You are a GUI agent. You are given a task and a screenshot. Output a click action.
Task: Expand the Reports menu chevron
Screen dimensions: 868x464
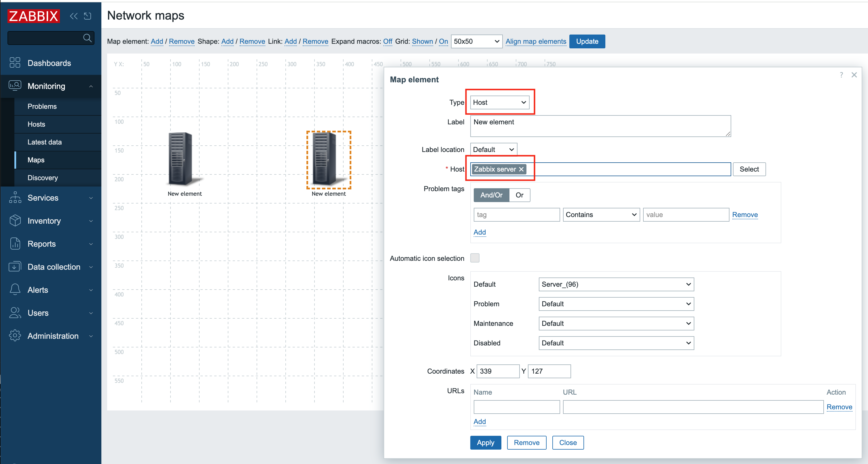(x=91, y=244)
